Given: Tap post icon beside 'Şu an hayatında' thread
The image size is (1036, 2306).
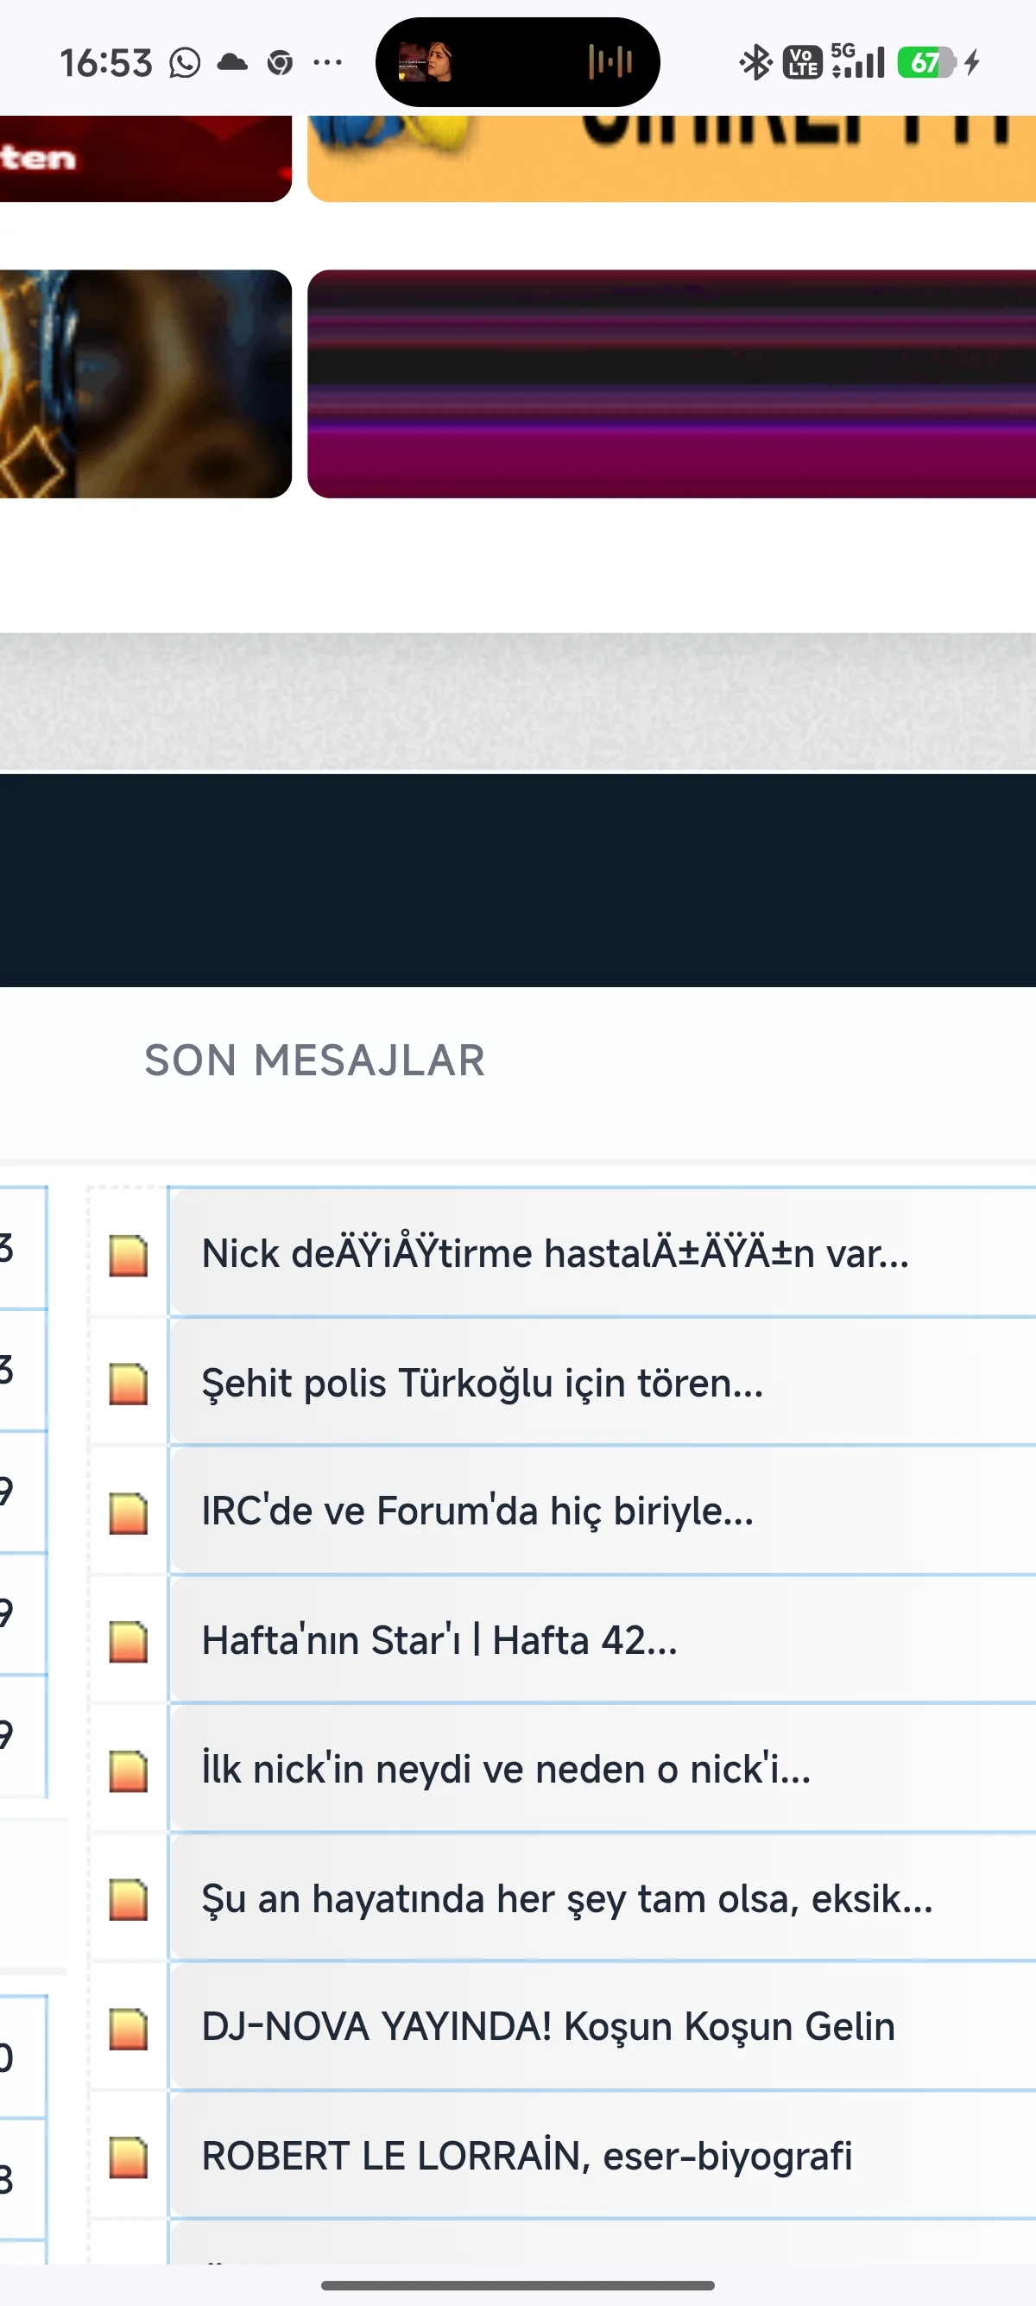Looking at the screenshot, I should click(128, 1899).
